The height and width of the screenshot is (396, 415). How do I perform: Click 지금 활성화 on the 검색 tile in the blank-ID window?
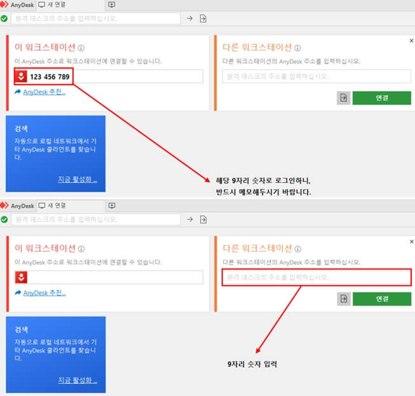pos(78,380)
